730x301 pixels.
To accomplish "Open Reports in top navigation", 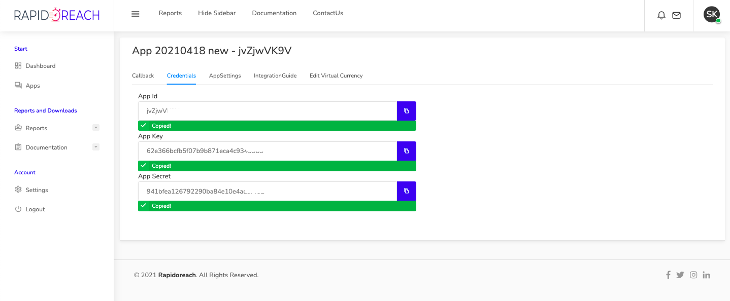I will pos(170,13).
